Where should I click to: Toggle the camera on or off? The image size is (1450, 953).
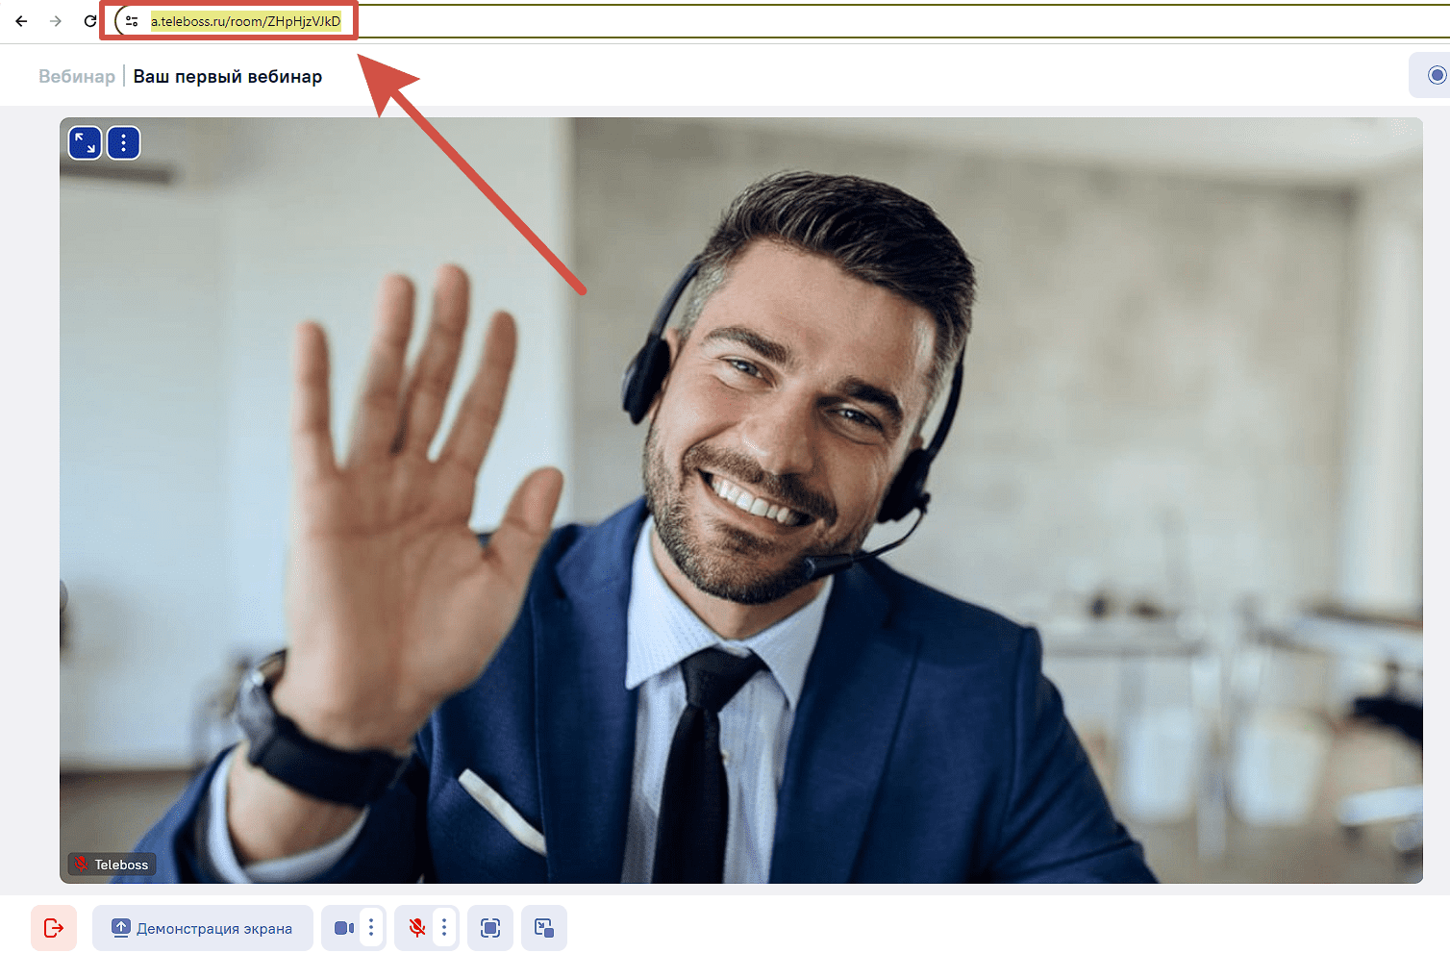343,928
